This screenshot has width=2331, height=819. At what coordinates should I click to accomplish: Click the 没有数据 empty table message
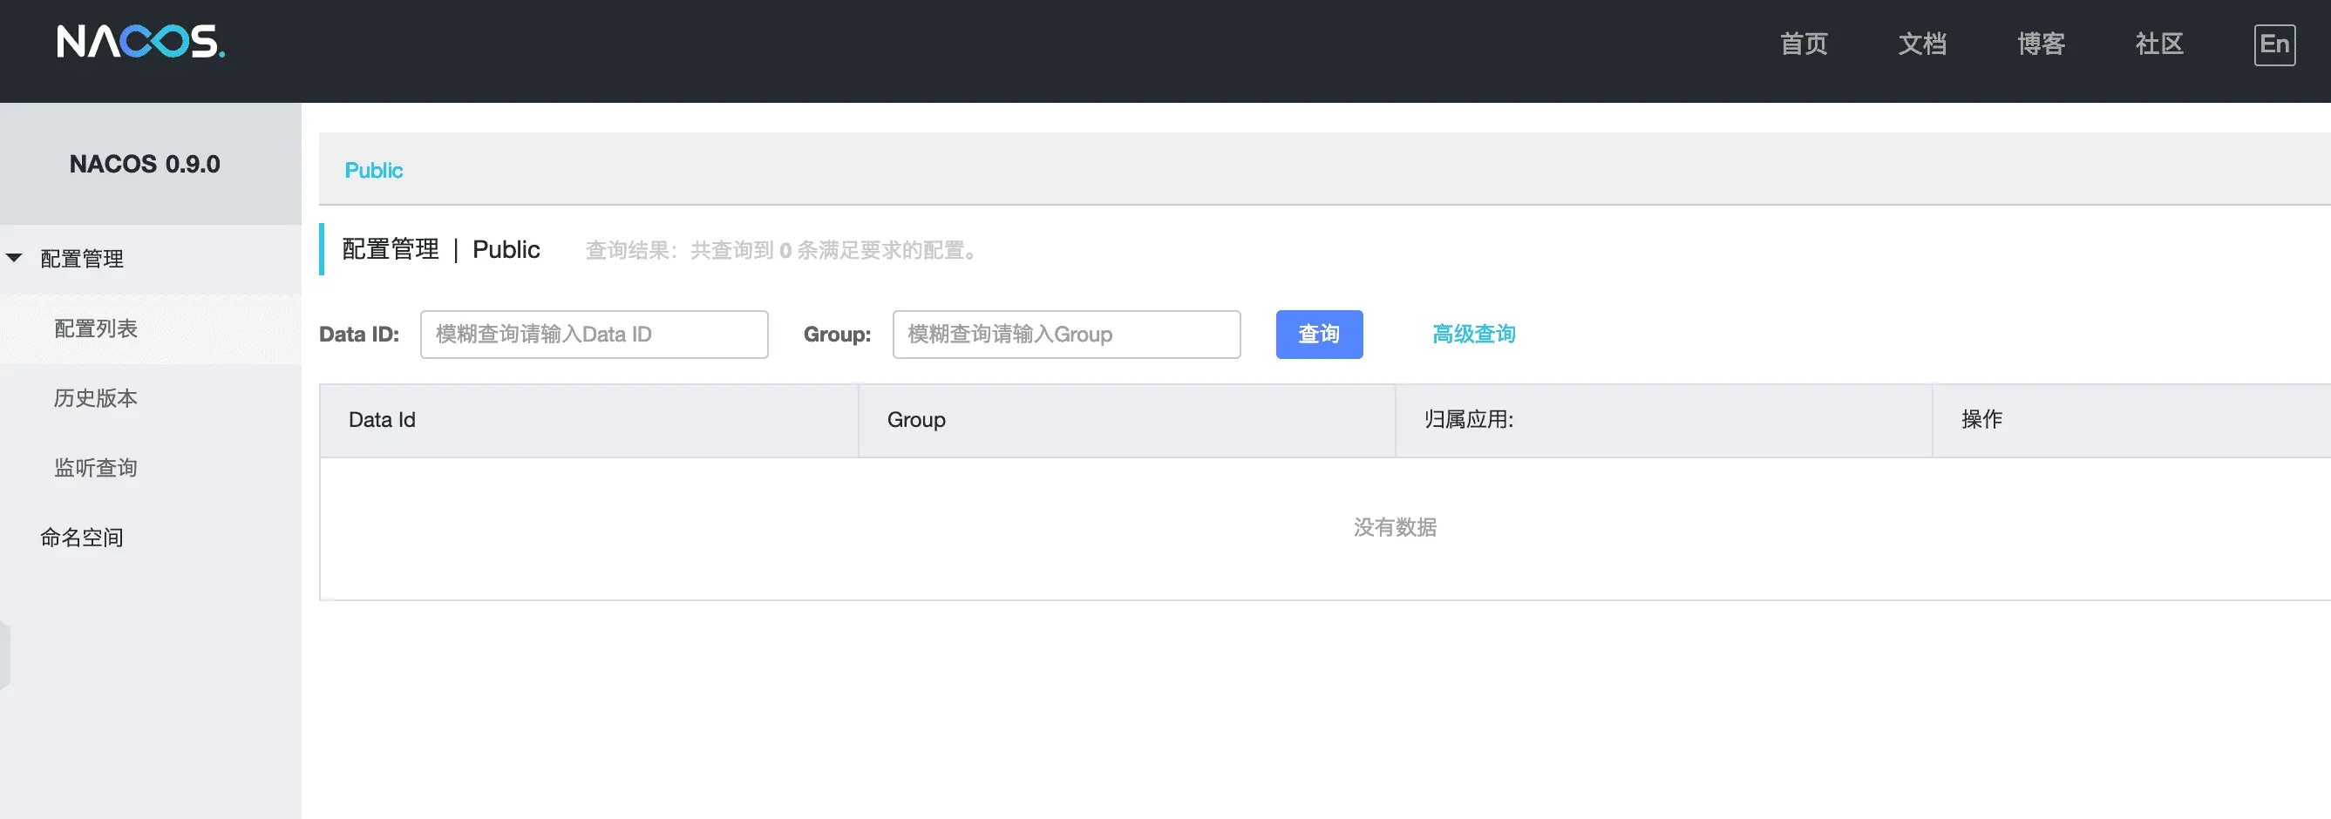[1395, 528]
